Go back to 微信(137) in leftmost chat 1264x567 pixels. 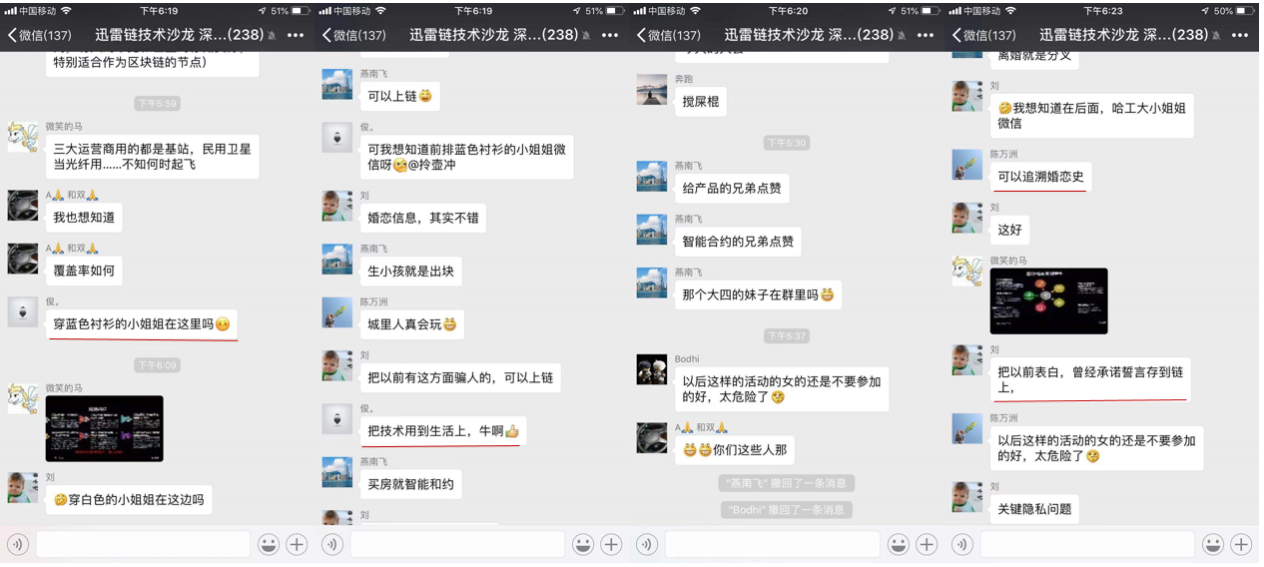40,35
